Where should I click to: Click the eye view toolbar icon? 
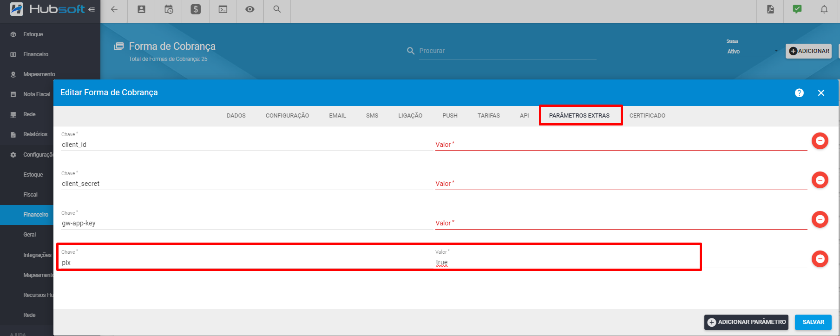point(250,9)
